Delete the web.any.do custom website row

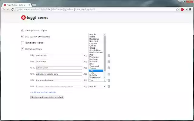click(109, 55)
